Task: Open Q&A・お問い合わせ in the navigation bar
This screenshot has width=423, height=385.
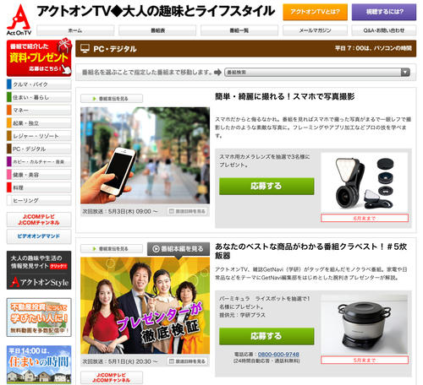Action: coord(384,30)
